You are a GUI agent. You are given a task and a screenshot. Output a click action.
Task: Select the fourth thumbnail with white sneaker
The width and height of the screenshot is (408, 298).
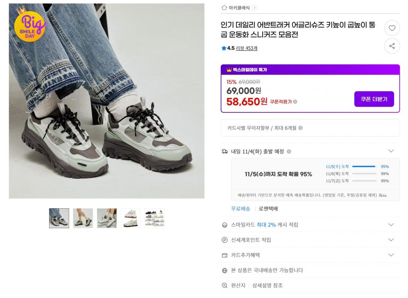tap(131, 218)
